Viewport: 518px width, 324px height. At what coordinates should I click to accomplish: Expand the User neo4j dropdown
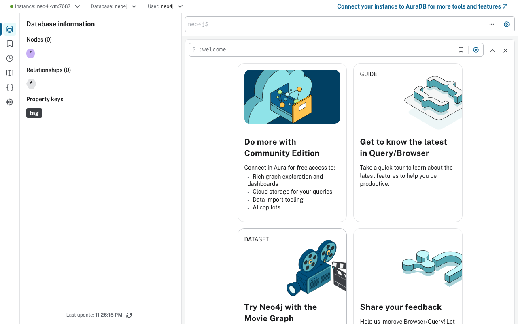click(165, 6)
